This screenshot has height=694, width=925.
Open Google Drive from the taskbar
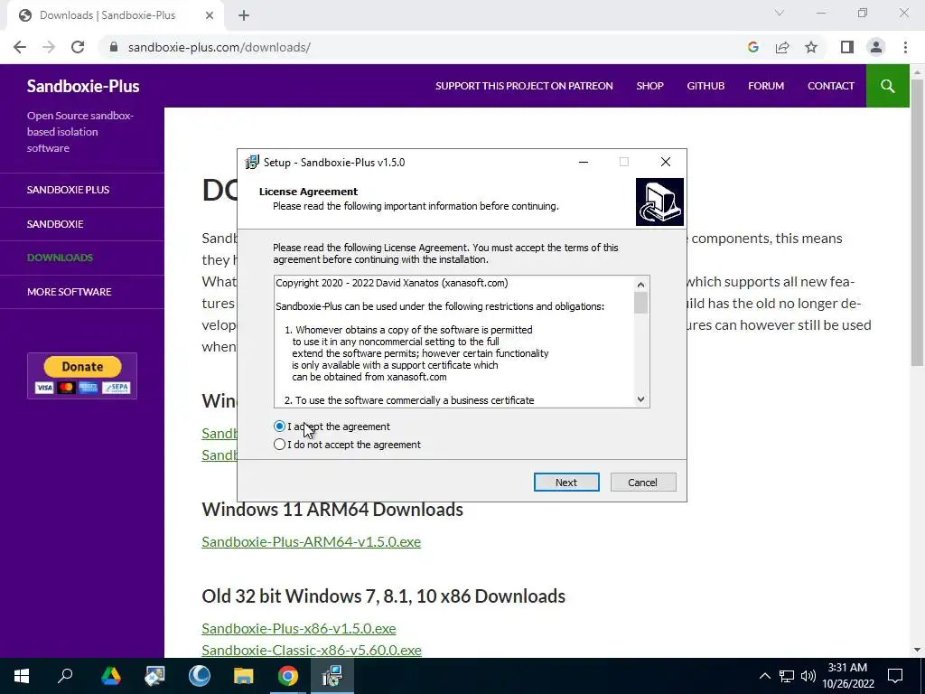click(x=110, y=676)
